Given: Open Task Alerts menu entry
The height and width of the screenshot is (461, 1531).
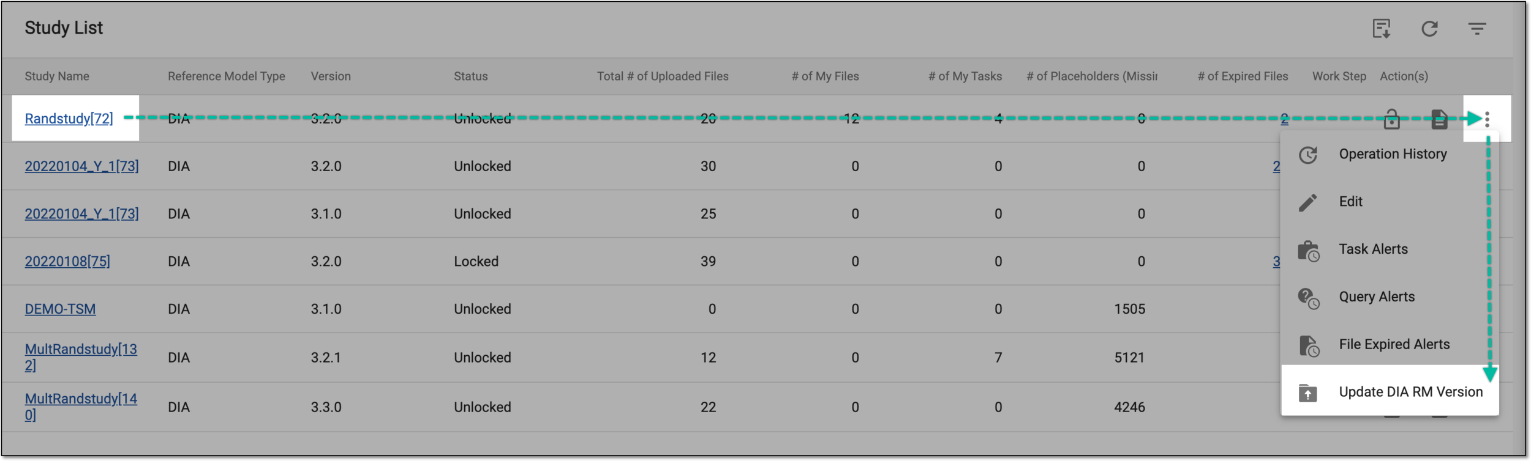Looking at the screenshot, I should pos(1390,249).
